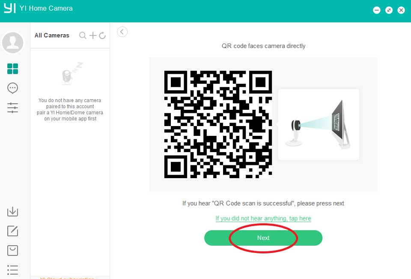
Task: Click the list icon at sidebar bottom
Action: pyautogui.click(x=13, y=270)
